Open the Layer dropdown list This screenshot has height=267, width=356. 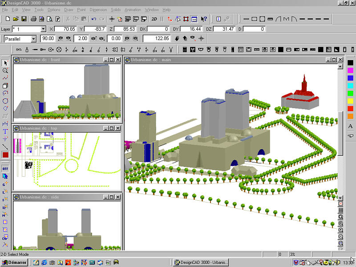pos(43,29)
